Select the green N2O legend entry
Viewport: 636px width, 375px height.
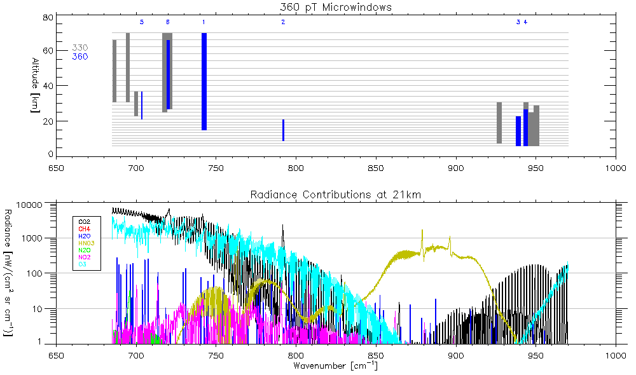(84, 250)
